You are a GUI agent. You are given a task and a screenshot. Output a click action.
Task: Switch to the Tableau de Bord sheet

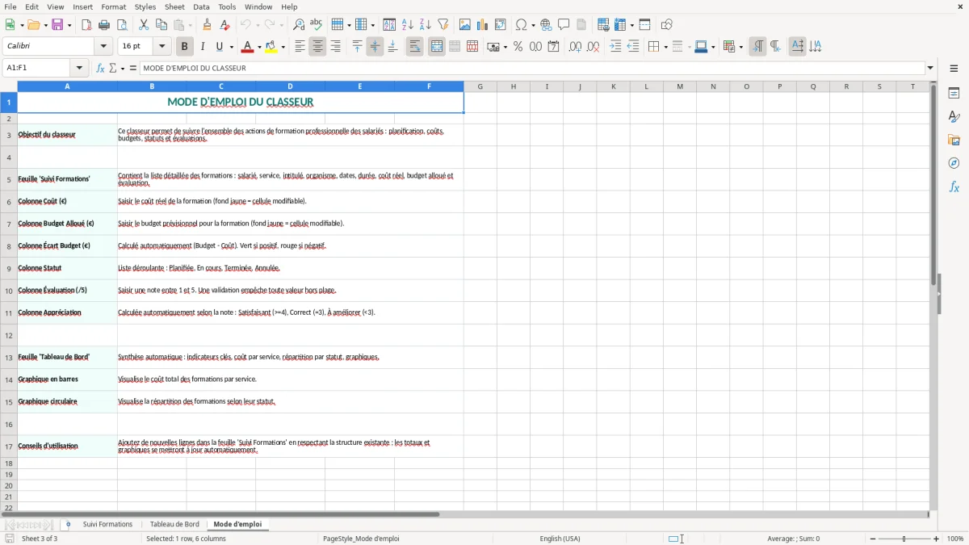point(174,524)
